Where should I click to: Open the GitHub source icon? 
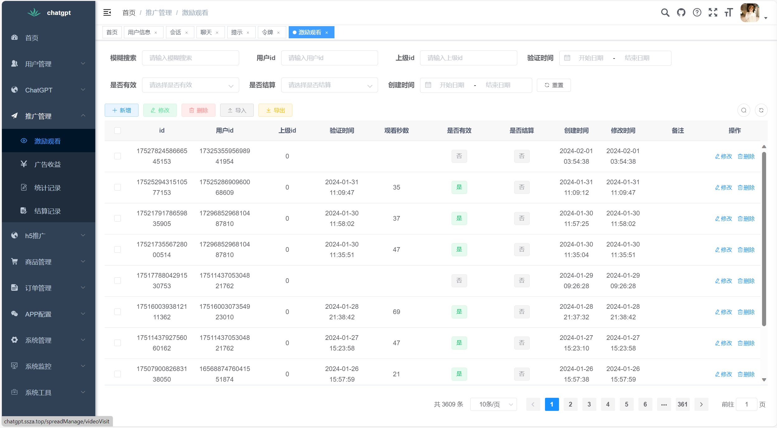coord(681,12)
